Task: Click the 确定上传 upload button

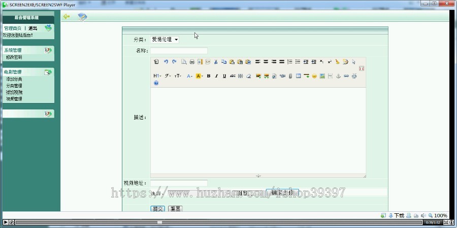Action: 282,193
